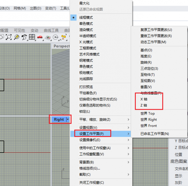The height and width of the screenshot is (186, 188).
Task: Click the Zoom Selected icon with yellow dots
Action: (17, 37)
